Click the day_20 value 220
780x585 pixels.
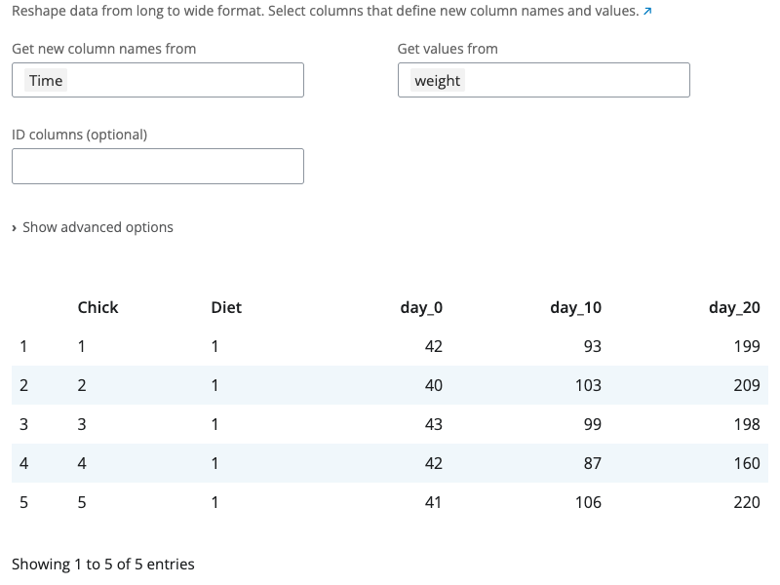(x=746, y=502)
